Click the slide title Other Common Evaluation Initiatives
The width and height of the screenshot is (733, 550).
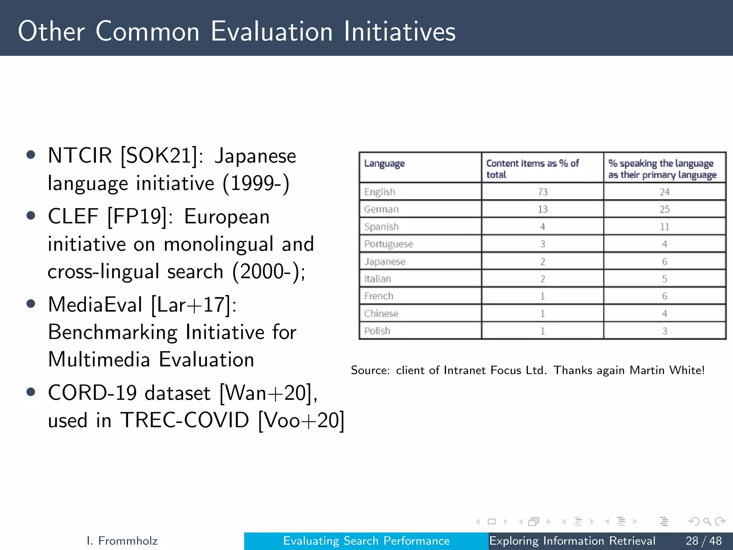pos(237,31)
